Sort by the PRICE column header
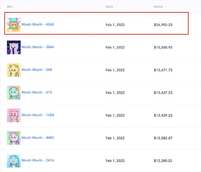201x172 pixels. coord(158,7)
